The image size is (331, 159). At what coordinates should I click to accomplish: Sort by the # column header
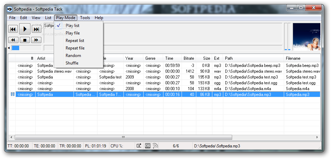[x=25, y=58]
